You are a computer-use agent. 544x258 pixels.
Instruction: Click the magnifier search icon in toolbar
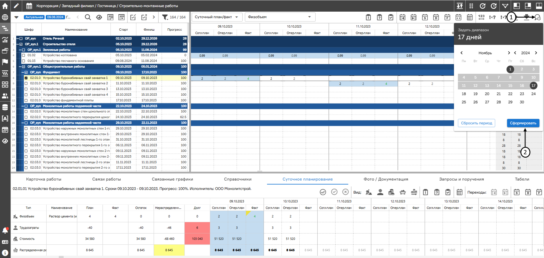point(88,17)
